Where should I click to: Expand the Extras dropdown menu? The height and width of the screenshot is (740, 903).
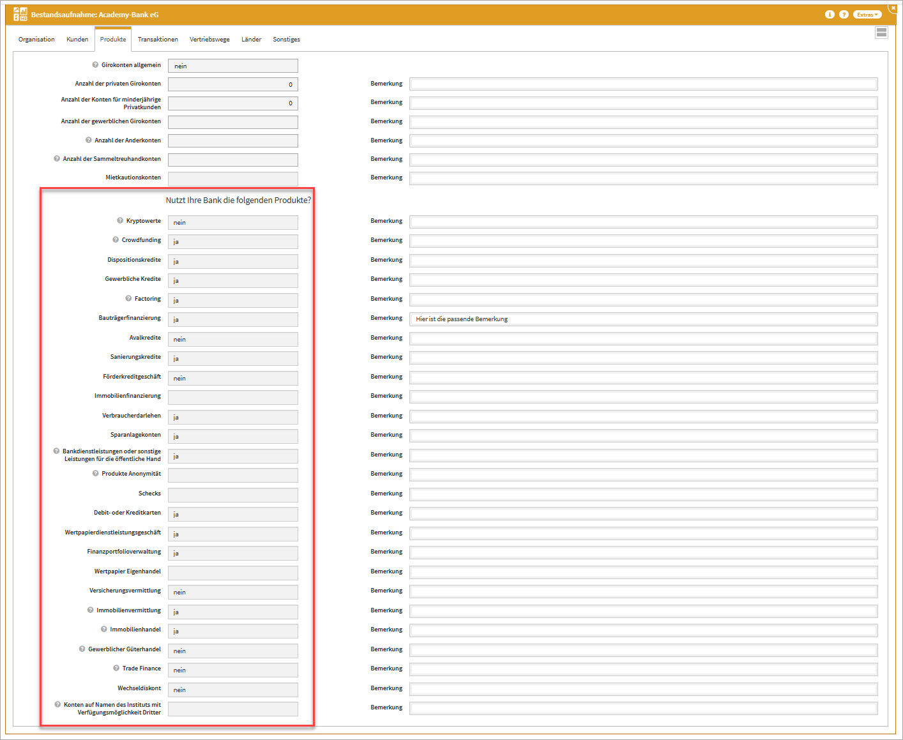click(867, 15)
